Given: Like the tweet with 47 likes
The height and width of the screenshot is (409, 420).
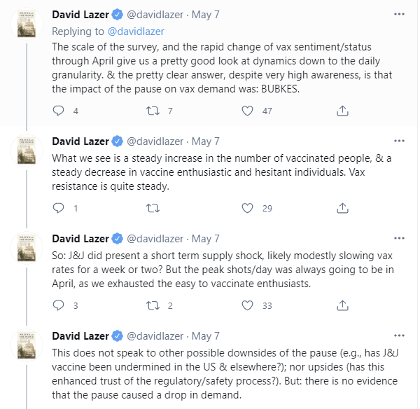Looking at the screenshot, I should tap(246, 111).
